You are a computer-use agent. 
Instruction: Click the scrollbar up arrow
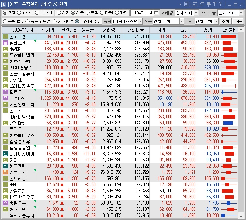(241, 30)
